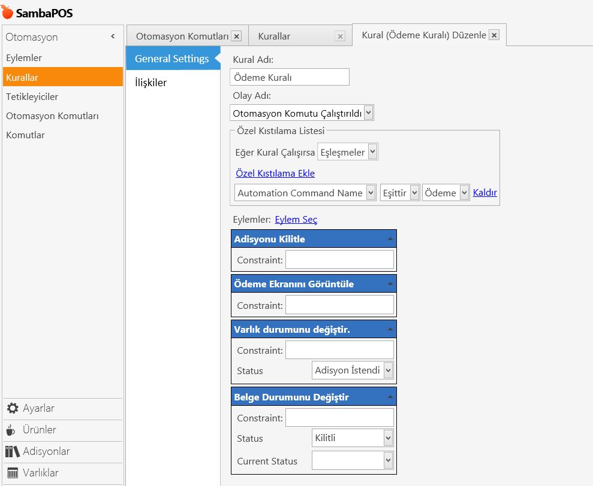
Task: Close the Otomasyon Komutları tab
Action: tap(236, 37)
